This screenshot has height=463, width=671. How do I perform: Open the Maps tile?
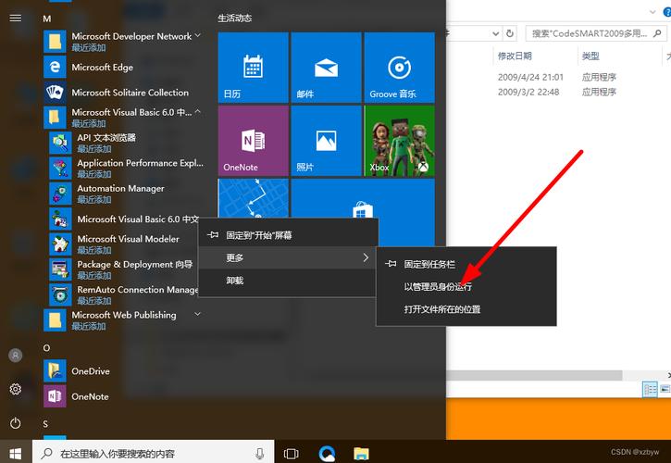pos(254,198)
